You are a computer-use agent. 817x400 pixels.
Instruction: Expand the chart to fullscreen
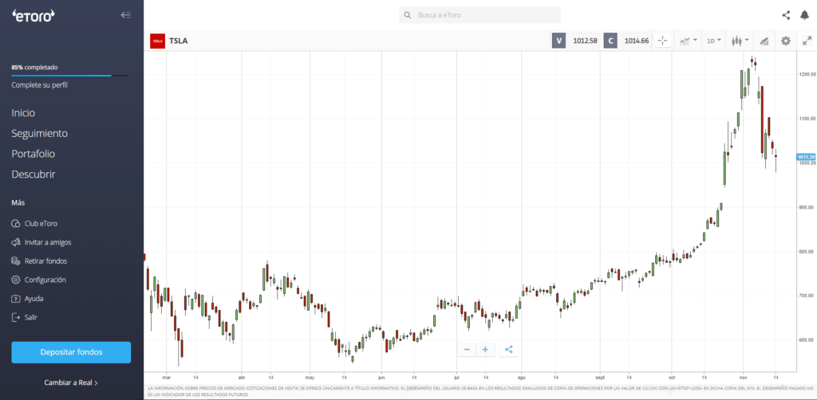tap(807, 41)
